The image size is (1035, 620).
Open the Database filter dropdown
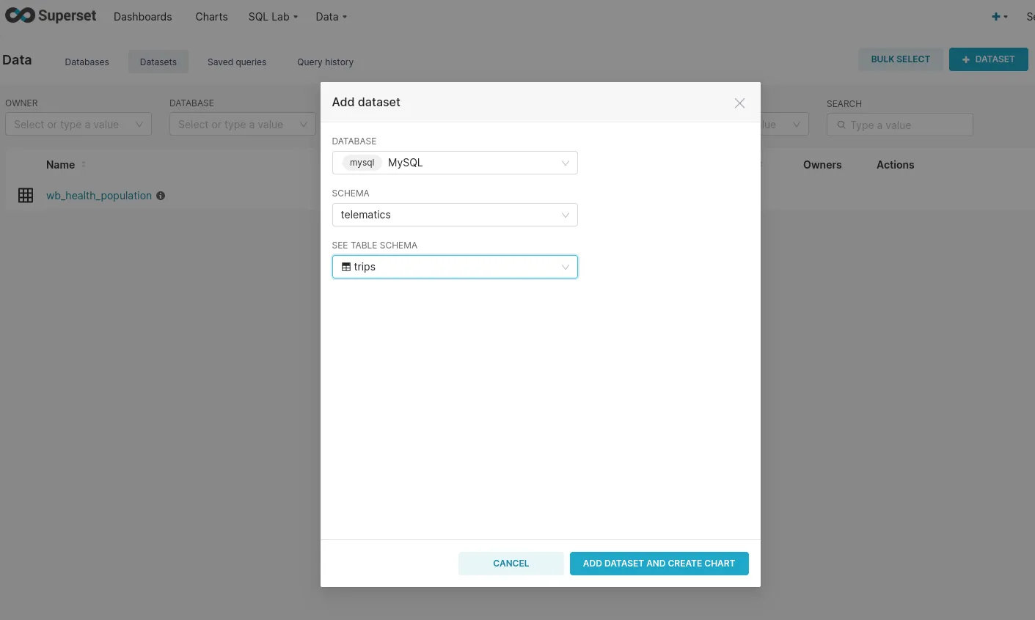click(x=242, y=125)
